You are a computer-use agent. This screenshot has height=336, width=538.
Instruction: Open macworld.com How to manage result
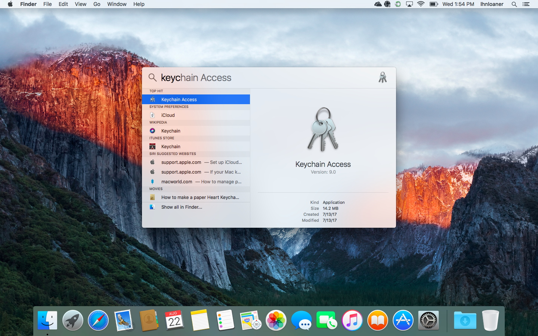196,181
